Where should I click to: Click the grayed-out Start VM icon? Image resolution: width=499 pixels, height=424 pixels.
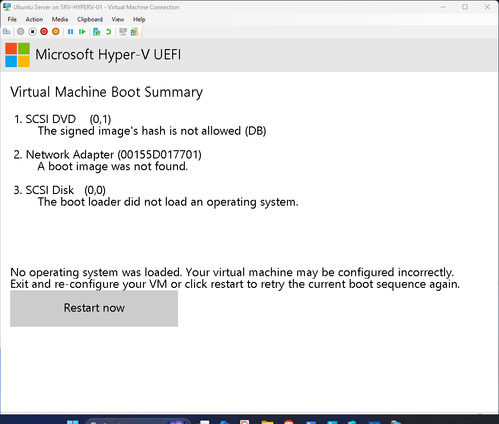pyautogui.click(x=20, y=32)
